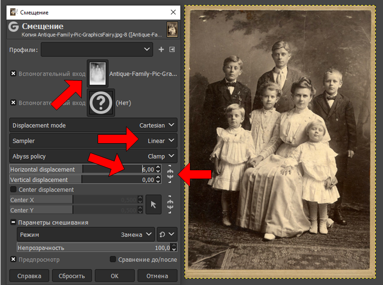Viewport: 383px width, 285px height.
Task: Click the disabled Center X slider
Action: [x=76, y=199]
